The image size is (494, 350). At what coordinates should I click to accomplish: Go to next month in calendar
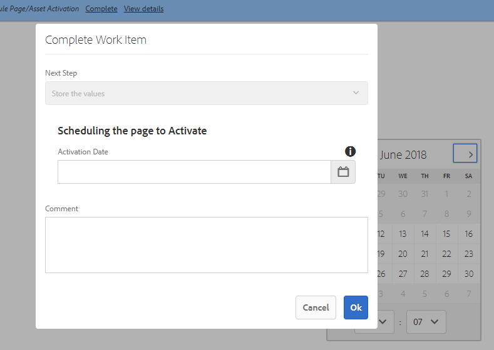(x=465, y=153)
